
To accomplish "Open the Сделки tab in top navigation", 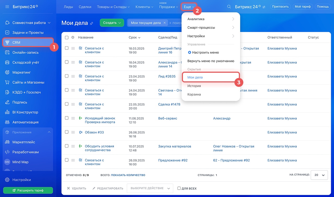I will coord(85,7).
